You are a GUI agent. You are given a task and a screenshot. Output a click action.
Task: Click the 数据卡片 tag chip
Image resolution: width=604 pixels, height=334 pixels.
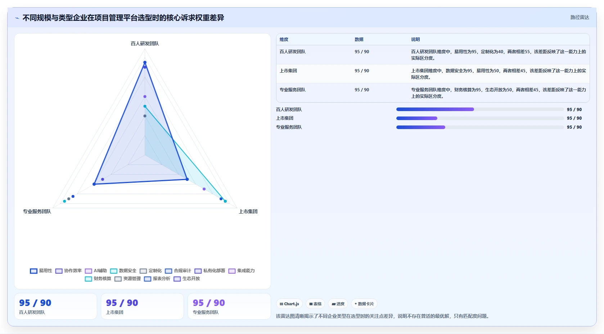tap(364, 304)
